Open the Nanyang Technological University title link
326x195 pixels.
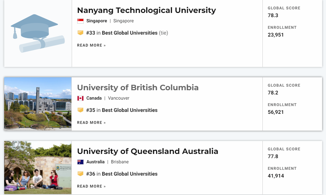point(146,10)
